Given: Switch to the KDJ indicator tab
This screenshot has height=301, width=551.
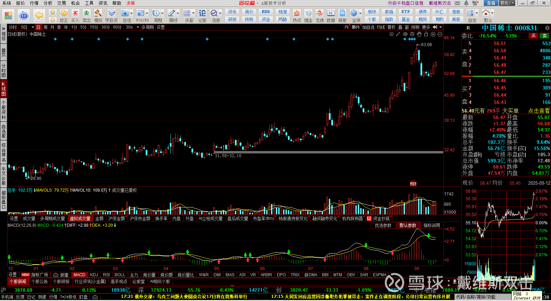Looking at the screenshot, I should pyautogui.click(x=94, y=275).
